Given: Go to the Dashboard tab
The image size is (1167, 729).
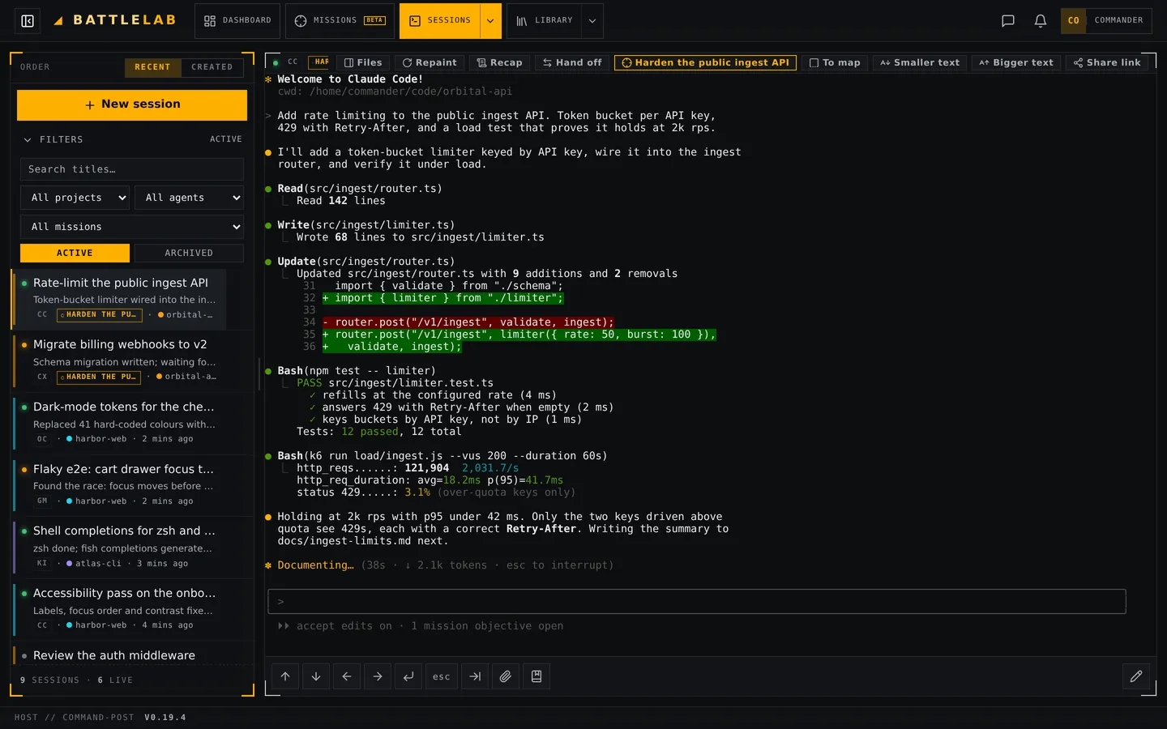Looking at the screenshot, I should coord(237,21).
